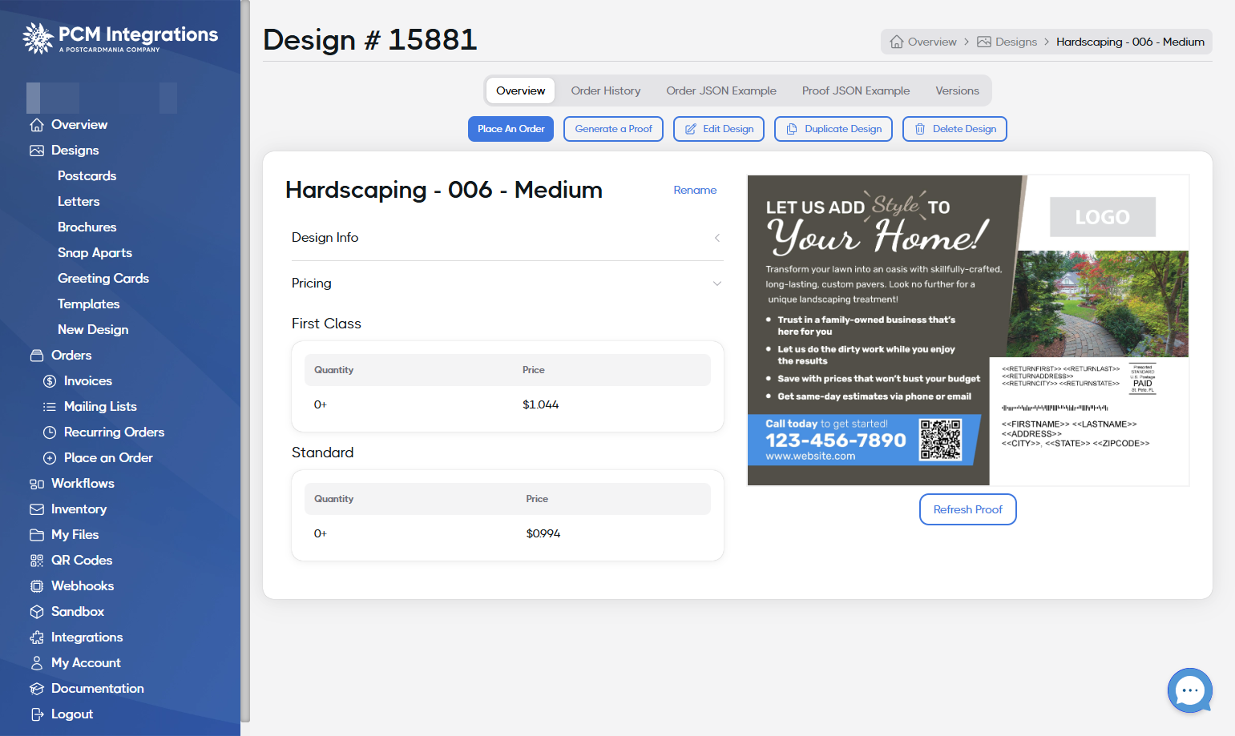Click the Recurring Orders clock icon
The height and width of the screenshot is (736, 1235).
point(50,432)
